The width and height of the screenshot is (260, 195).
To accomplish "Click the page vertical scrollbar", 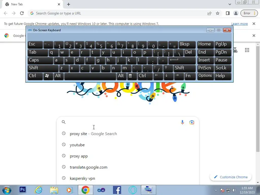I will (x=258, y=100).
